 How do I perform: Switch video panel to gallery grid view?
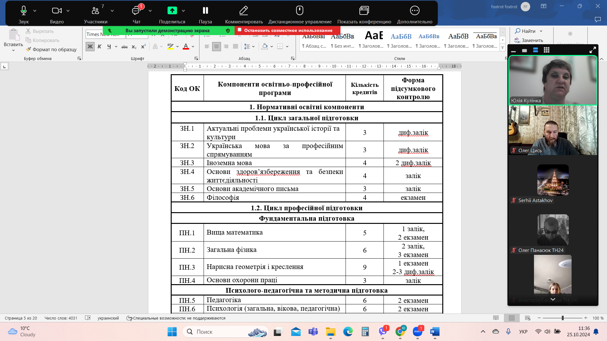point(547,50)
